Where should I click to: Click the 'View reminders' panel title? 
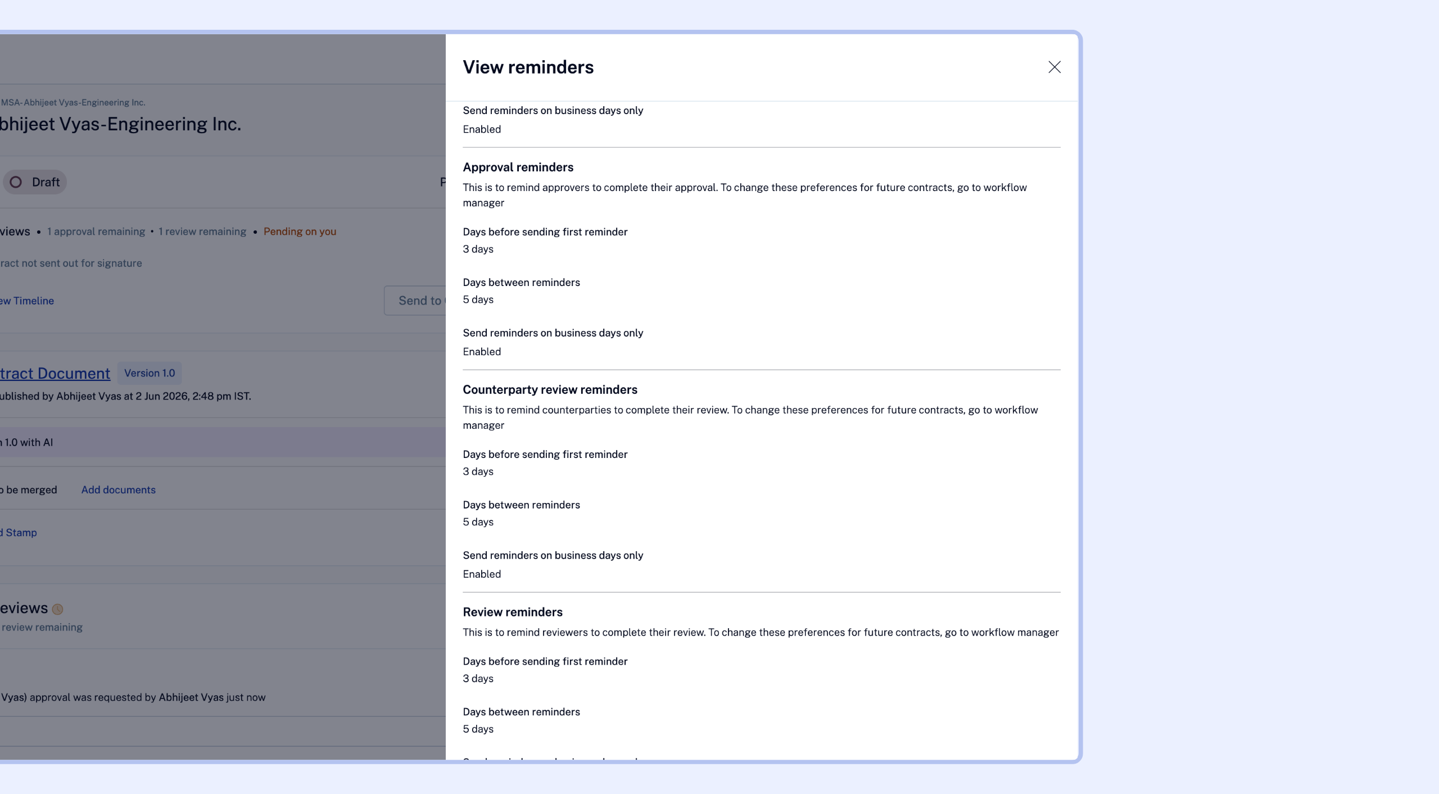[528, 67]
